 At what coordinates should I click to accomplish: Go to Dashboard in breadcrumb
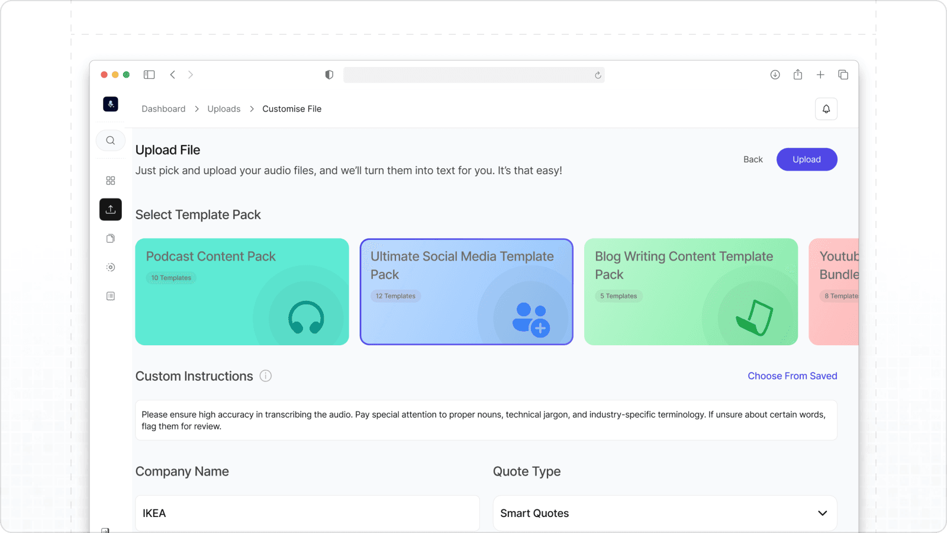pyautogui.click(x=163, y=109)
